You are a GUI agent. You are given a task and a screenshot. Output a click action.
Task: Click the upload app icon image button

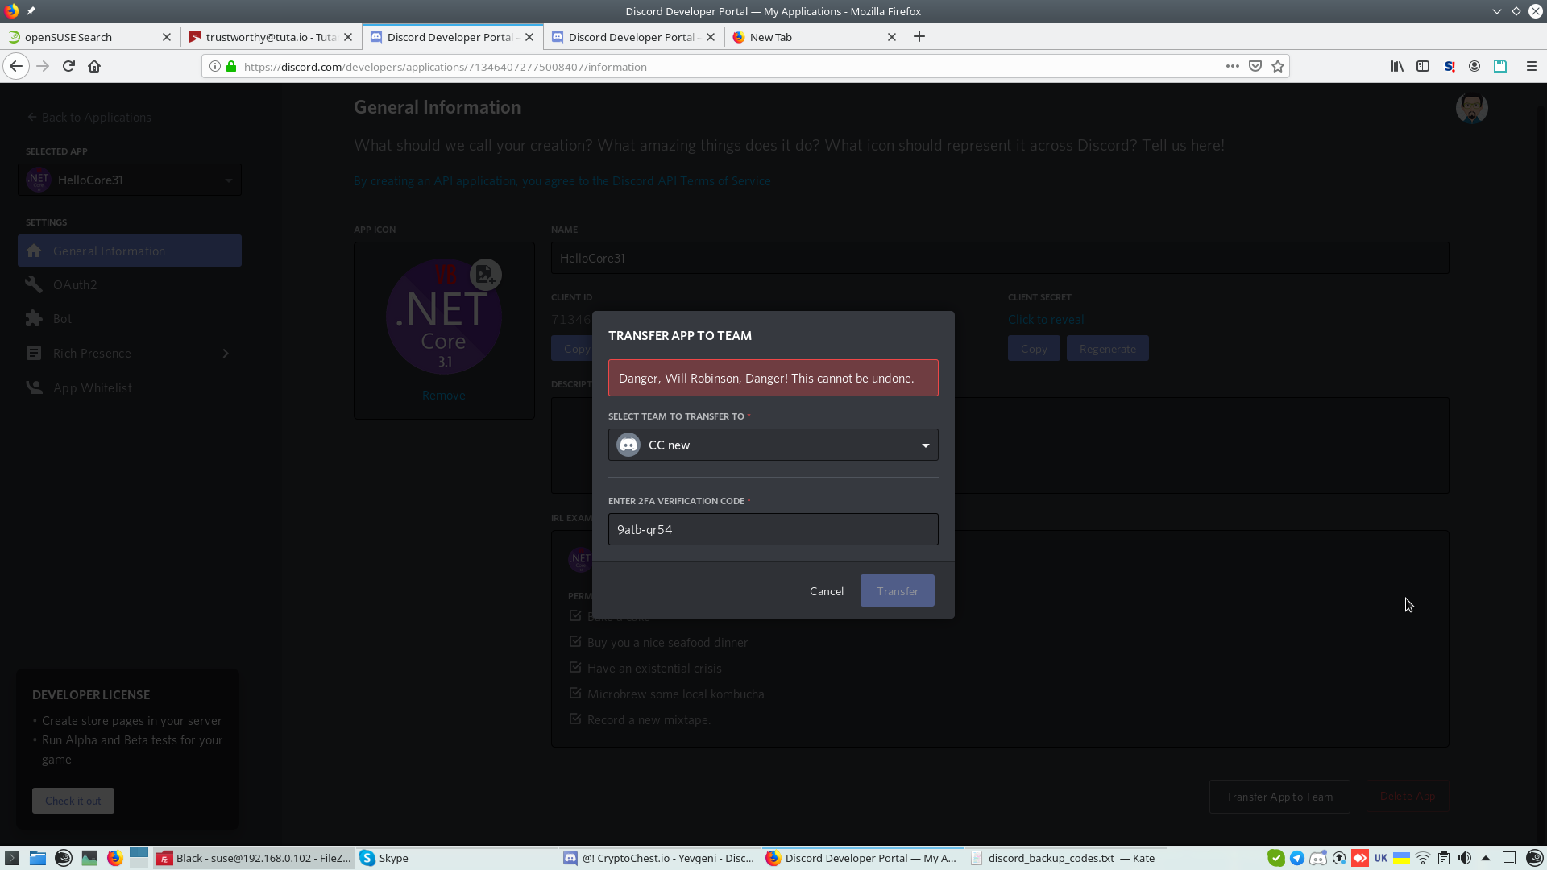(x=485, y=275)
